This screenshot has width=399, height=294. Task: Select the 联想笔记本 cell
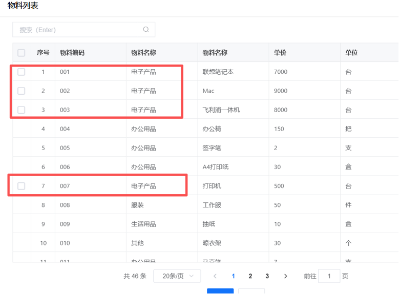[x=218, y=72]
